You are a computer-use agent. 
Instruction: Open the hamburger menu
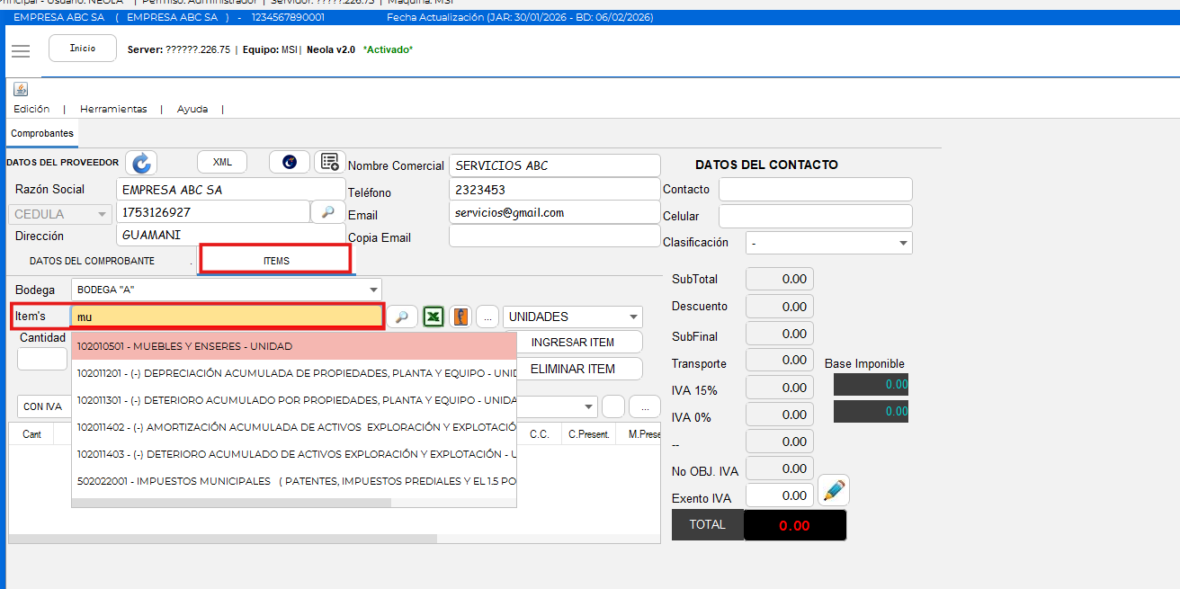21,51
